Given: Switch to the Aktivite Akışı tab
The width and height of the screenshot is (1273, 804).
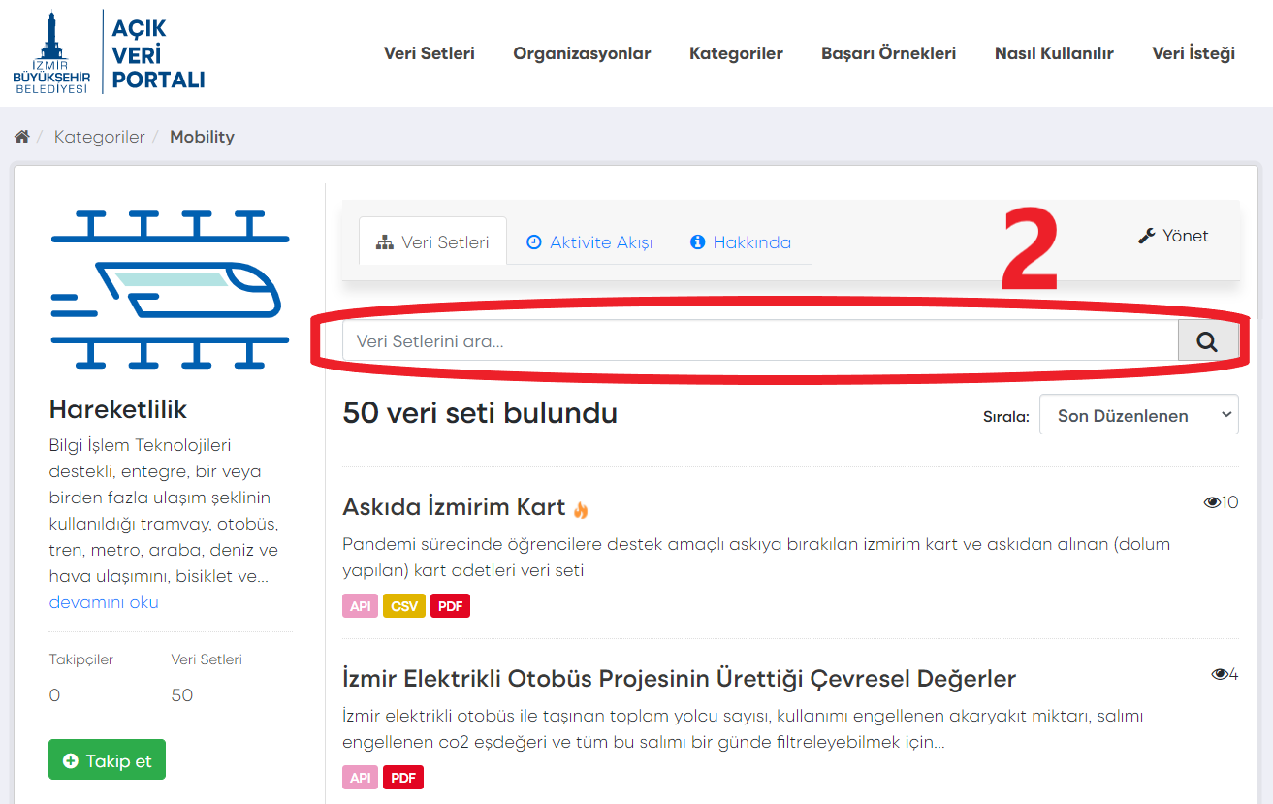Looking at the screenshot, I should (x=589, y=242).
